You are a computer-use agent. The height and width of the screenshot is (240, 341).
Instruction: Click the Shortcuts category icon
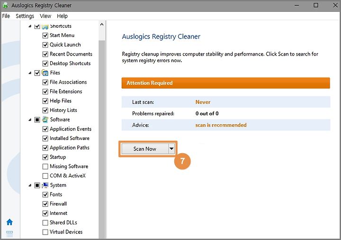click(x=45, y=26)
